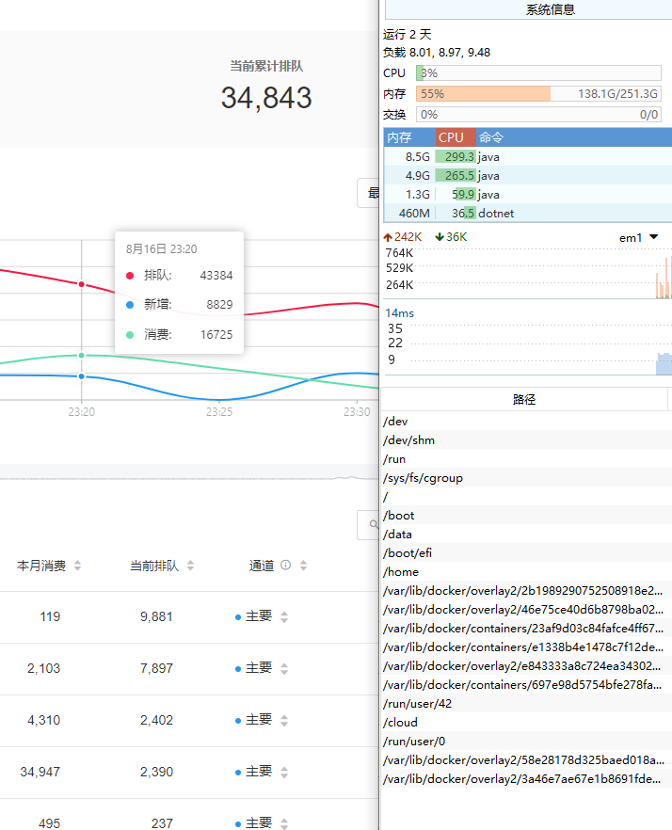The width and height of the screenshot is (672, 830).
Task: Click the 通道 column sort arrows
Action: click(x=303, y=566)
